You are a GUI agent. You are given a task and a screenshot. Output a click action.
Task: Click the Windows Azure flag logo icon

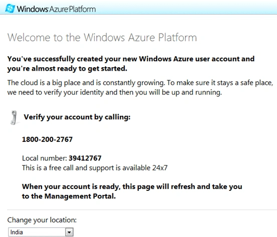[10, 9]
